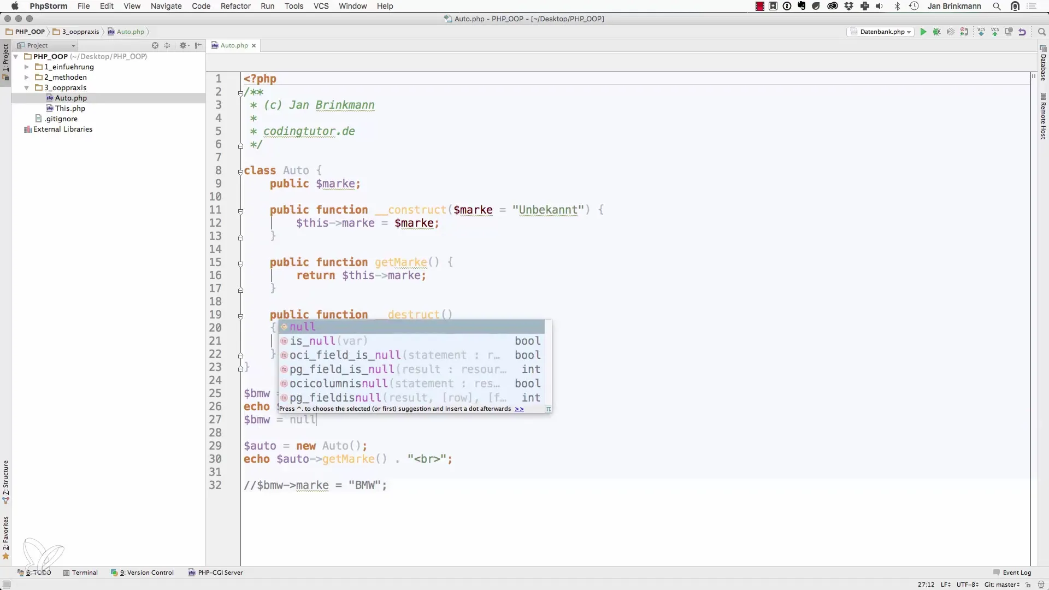
Task: Select External Libraries in project tree
Action: click(x=58, y=129)
